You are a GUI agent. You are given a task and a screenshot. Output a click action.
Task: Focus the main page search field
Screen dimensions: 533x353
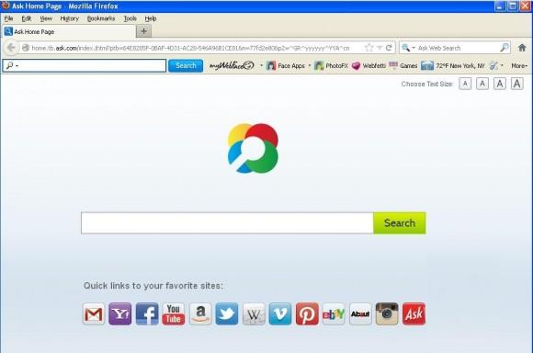[227, 223]
